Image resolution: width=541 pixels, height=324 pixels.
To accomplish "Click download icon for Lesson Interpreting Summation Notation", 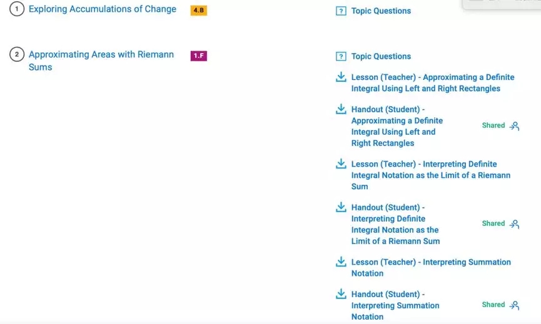I will pos(341,262).
